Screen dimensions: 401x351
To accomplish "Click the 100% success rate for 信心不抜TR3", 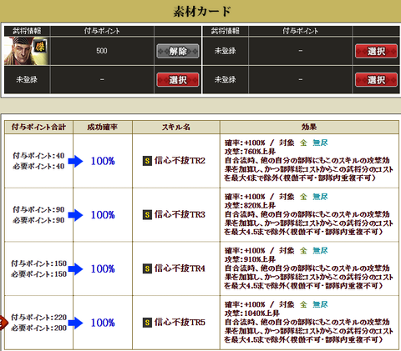I will tap(103, 215).
